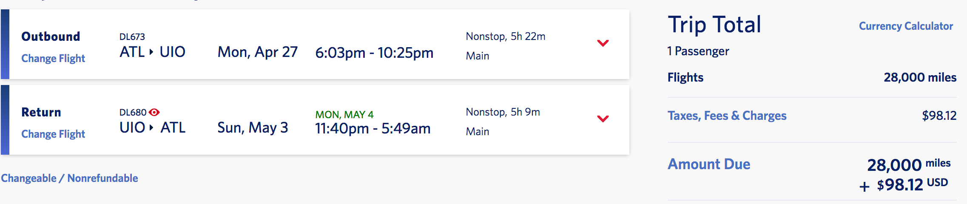The height and width of the screenshot is (204, 967).
Task: Click the red-eye icon next to DL680
Action: [x=154, y=112]
